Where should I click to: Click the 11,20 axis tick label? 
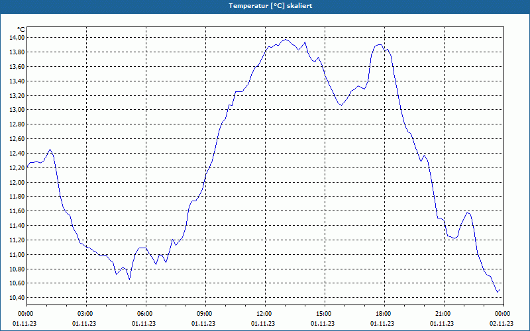coord(17,240)
